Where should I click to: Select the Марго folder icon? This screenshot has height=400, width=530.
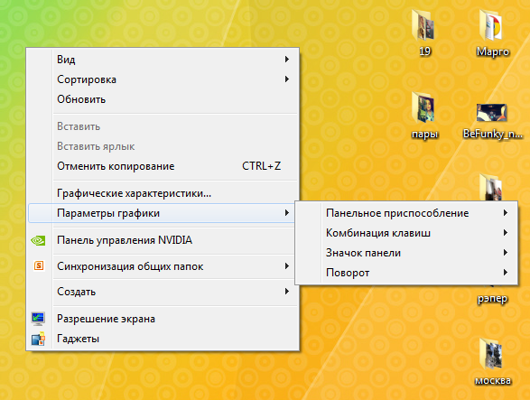492,25
